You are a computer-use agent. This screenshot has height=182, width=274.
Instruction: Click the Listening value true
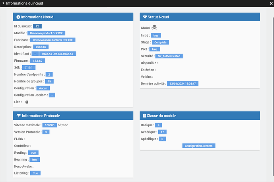click(x=35, y=173)
